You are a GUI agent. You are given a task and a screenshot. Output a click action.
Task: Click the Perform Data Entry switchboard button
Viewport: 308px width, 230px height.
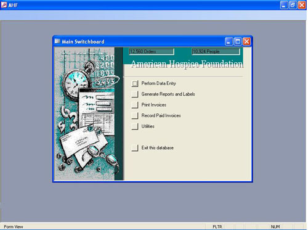pos(135,83)
